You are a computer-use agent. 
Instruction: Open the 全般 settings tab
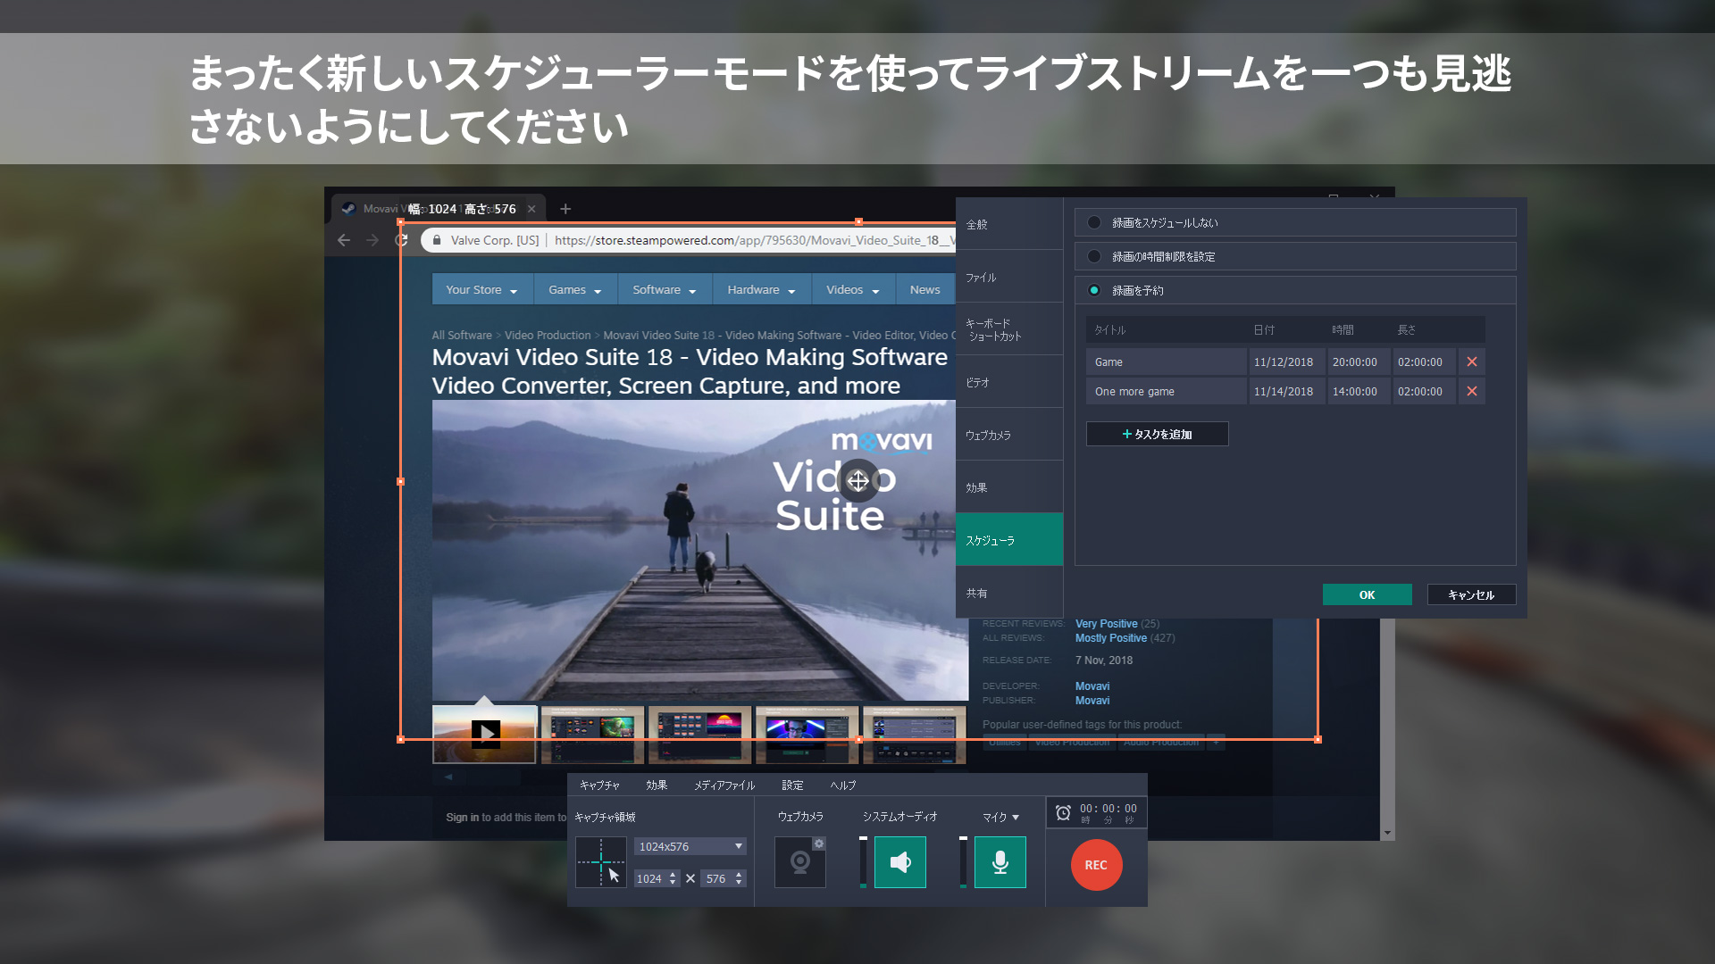[1009, 224]
